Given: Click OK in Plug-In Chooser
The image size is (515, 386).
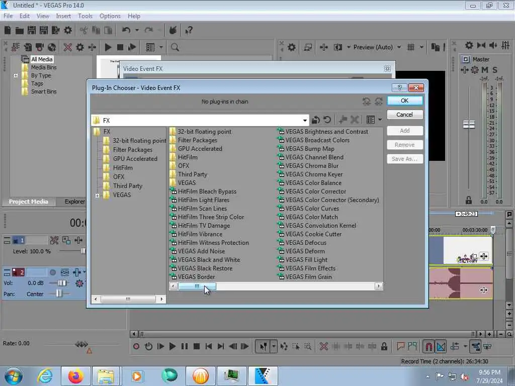Looking at the screenshot, I should click(x=405, y=101).
